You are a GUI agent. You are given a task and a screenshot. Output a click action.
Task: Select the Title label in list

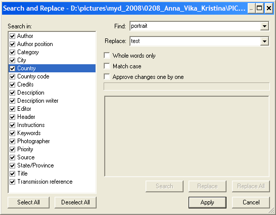point(22,174)
